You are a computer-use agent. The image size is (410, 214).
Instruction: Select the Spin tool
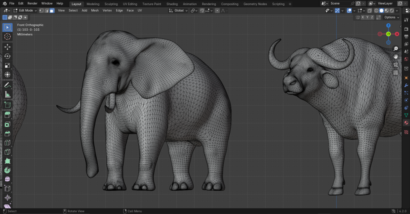[x=7, y=170]
